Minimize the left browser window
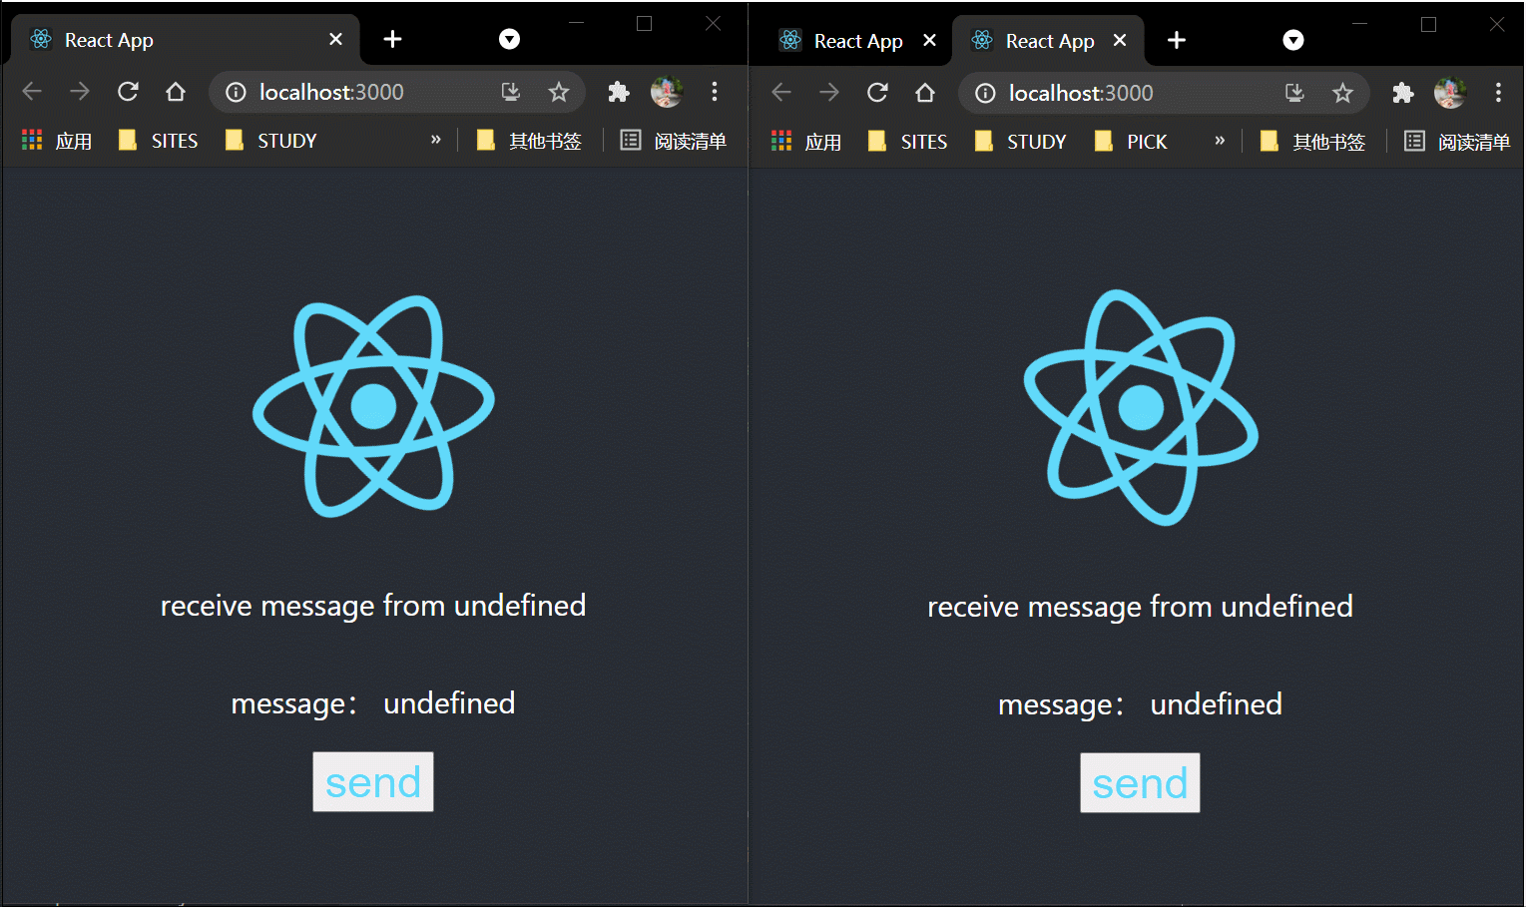 coord(577,23)
